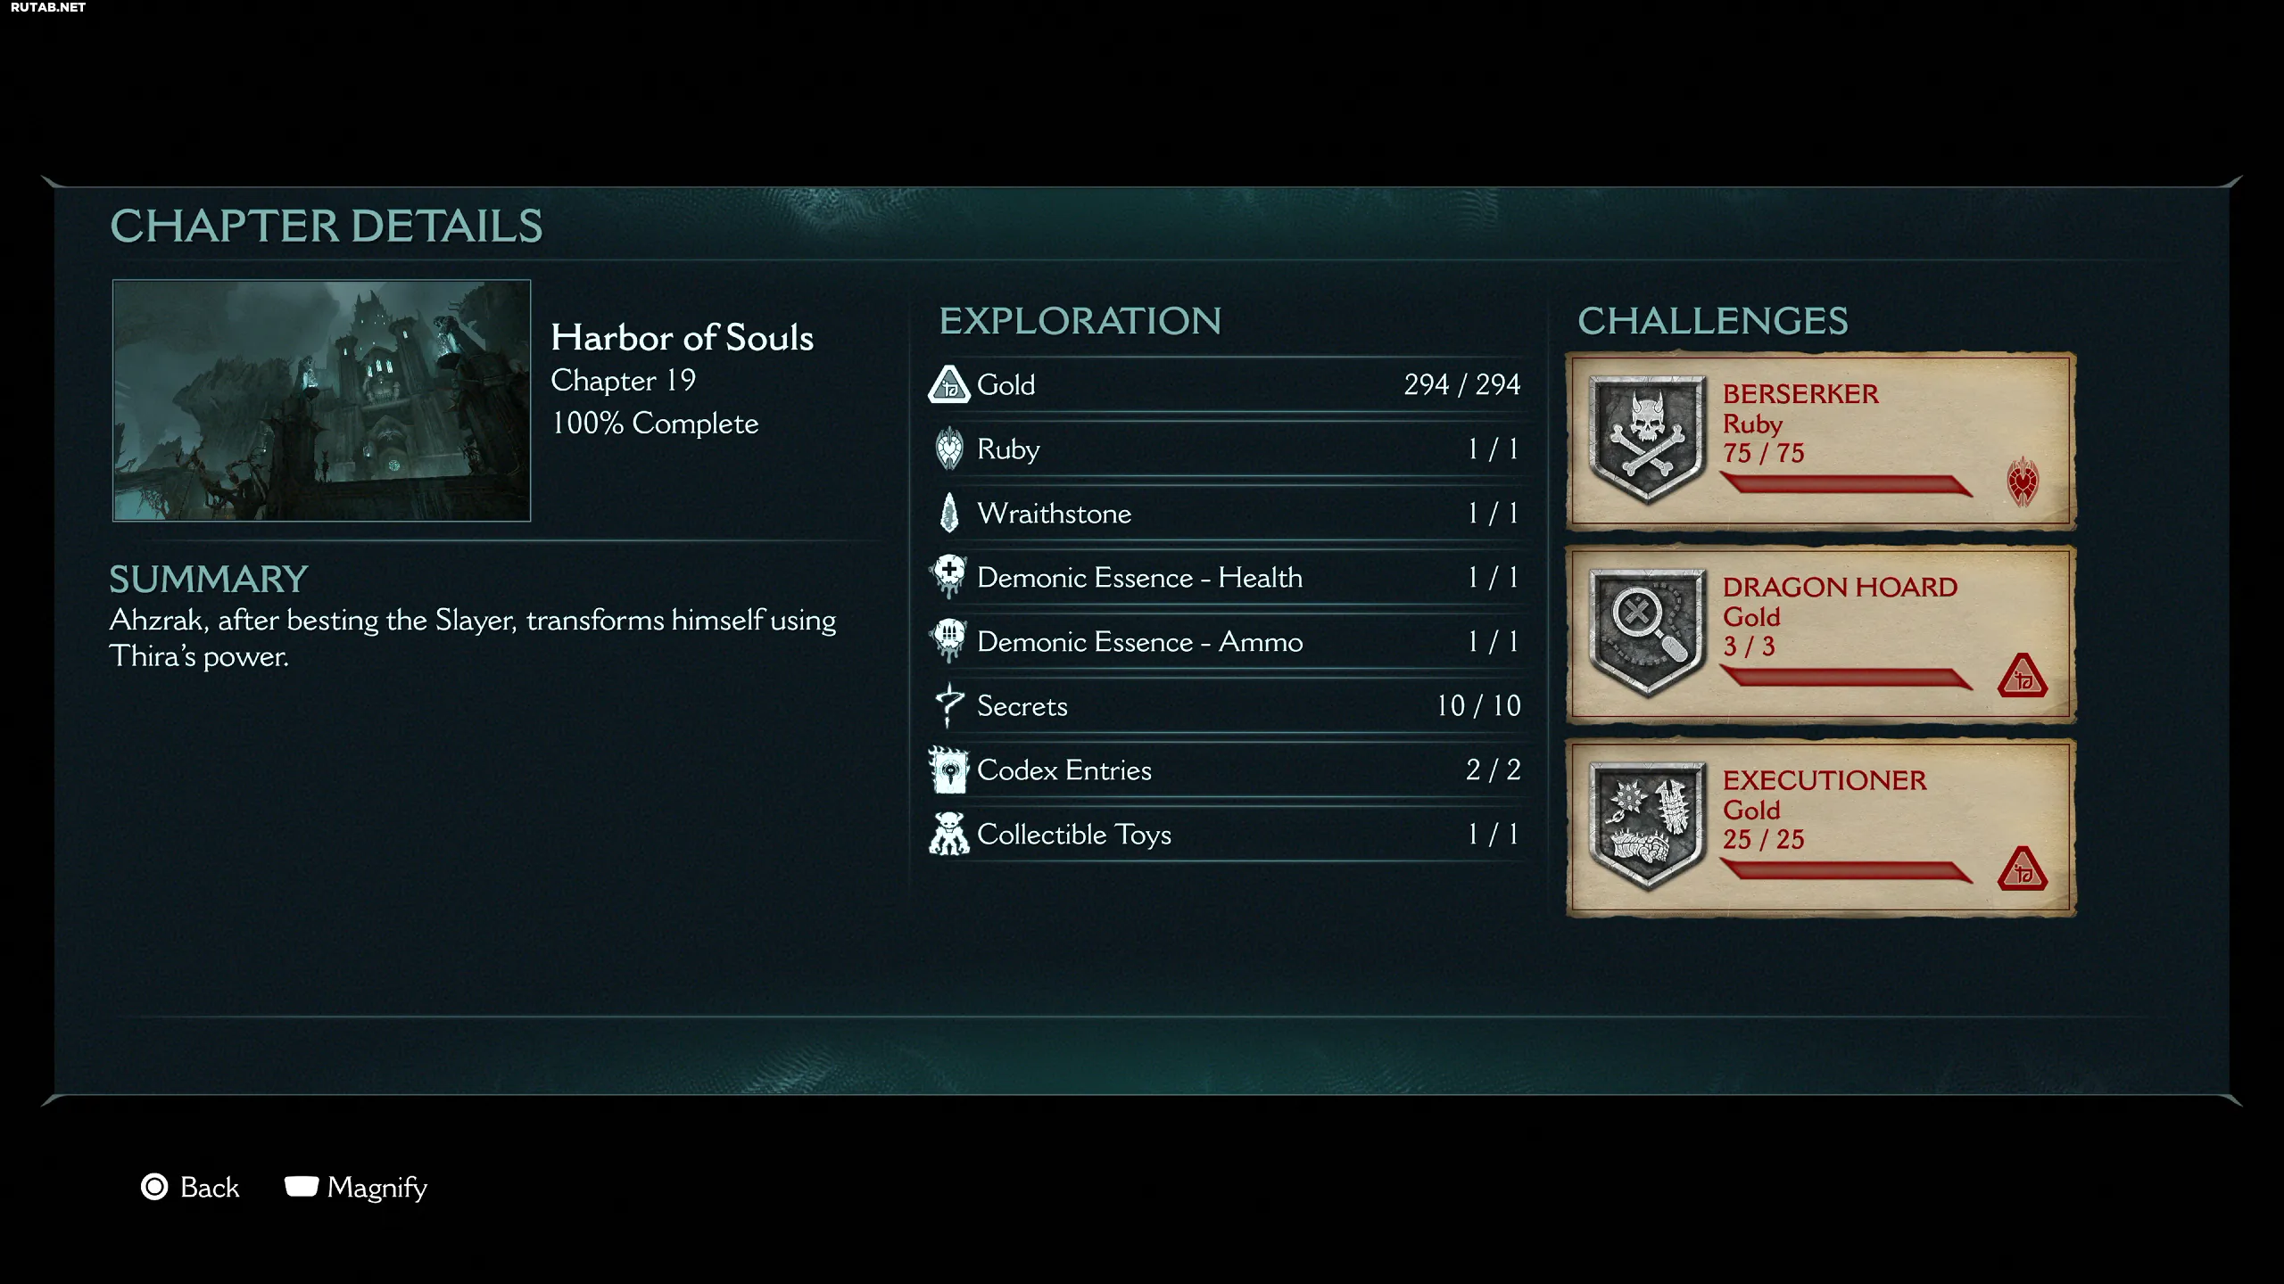Click the Berserker skull shield badge

coord(1648,440)
